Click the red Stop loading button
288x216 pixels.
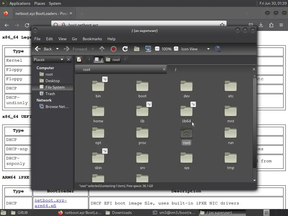click(x=114, y=49)
